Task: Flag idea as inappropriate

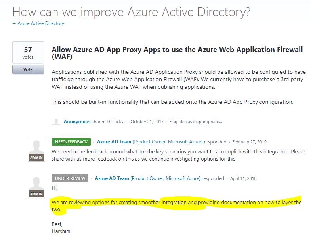Action: (x=196, y=122)
